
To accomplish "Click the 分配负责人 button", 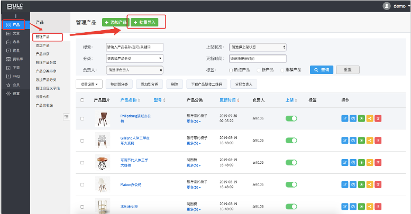I will 243,85.
